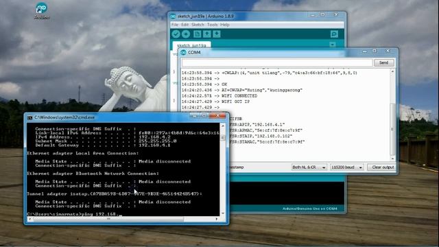The height and width of the screenshot is (247, 439).
Task: Open the 115200 baud rate dropdown
Action: click(x=347, y=167)
